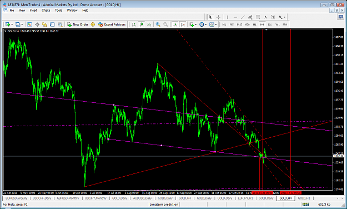Switch to MN monthly timeframe

tap(285, 24)
